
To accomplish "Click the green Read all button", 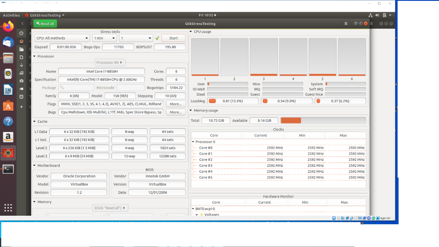I will point(45,24).
